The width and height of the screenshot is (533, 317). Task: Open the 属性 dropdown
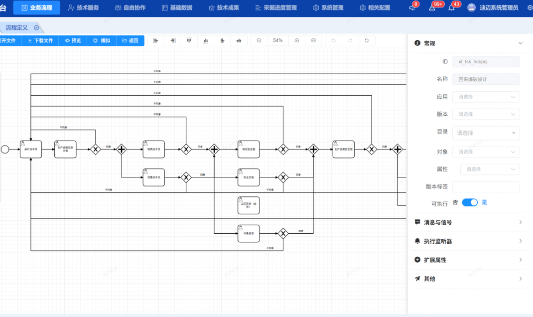(x=490, y=169)
